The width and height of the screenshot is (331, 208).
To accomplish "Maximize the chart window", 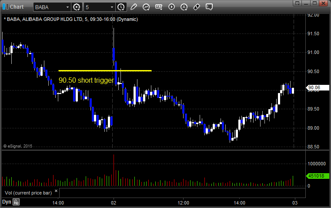I will tap(314, 3).
